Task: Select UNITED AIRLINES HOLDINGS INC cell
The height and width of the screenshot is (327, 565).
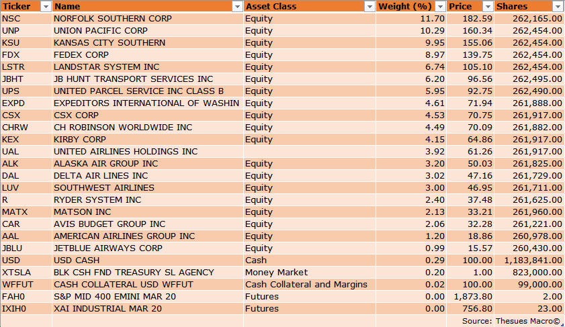Action: (148, 152)
